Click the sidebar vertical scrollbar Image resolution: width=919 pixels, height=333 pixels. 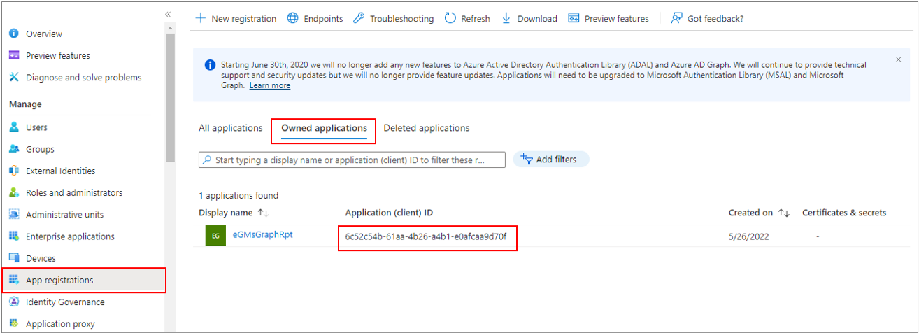pyautogui.click(x=170, y=97)
